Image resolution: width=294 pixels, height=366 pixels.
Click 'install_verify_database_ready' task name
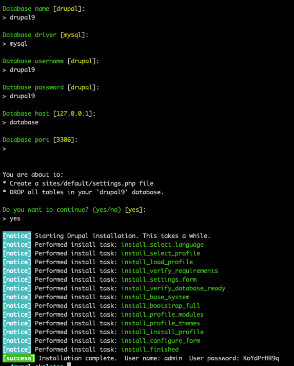173,288
